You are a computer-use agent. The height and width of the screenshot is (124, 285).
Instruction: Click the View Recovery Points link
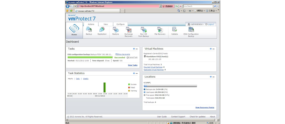pyautogui.click(x=205, y=107)
